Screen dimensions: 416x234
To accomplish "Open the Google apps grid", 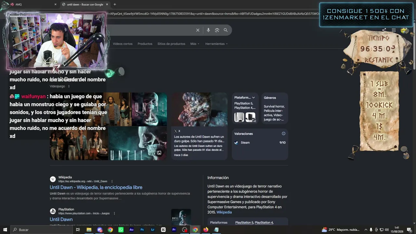I will [394, 30].
